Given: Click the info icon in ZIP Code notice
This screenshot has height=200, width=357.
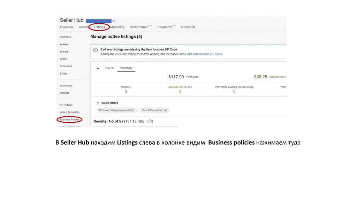Looking at the screenshot, I should click(96, 50).
